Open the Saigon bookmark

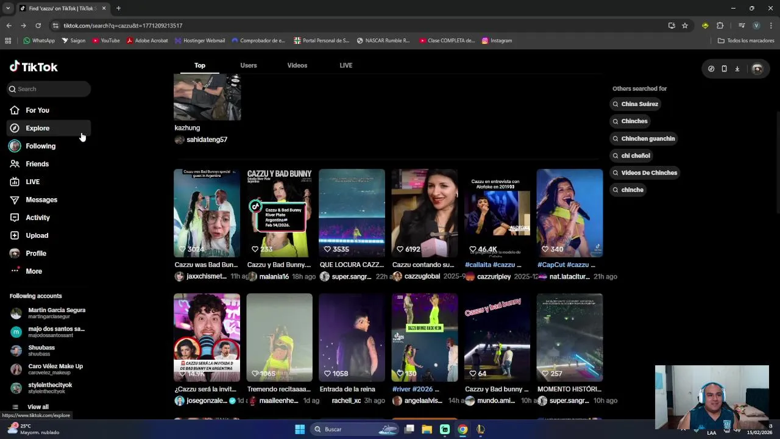click(x=74, y=41)
